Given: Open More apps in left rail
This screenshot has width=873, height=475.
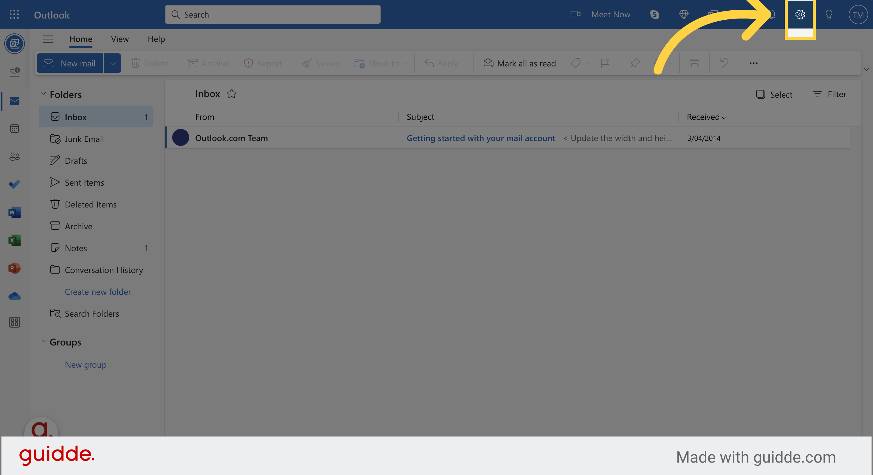Looking at the screenshot, I should point(15,322).
